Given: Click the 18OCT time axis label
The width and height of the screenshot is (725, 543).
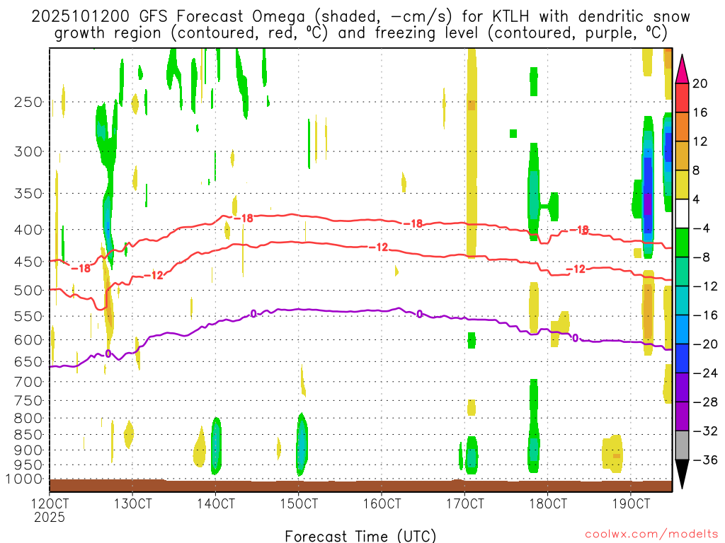Looking at the screenshot, I should (548, 503).
